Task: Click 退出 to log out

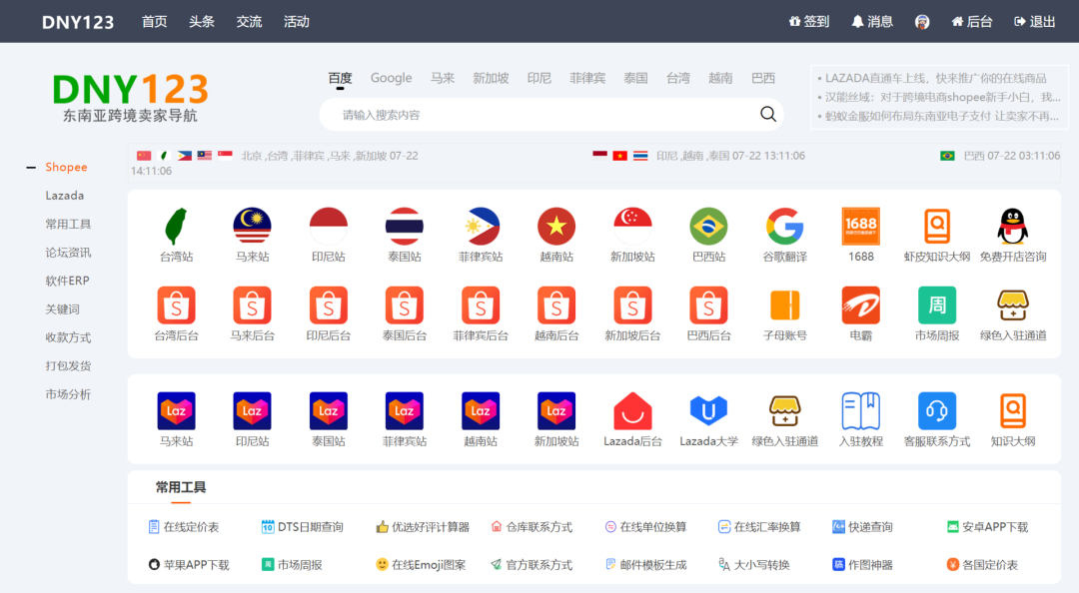Action: tap(1035, 22)
